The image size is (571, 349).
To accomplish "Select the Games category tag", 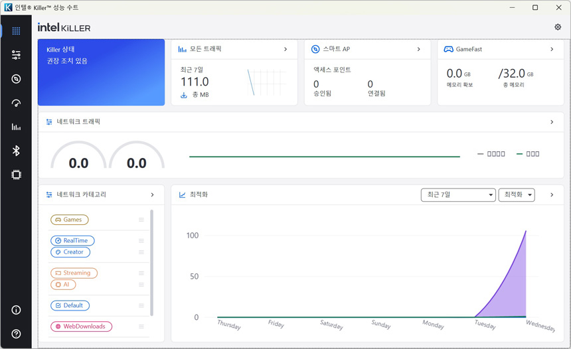I will [x=69, y=220].
